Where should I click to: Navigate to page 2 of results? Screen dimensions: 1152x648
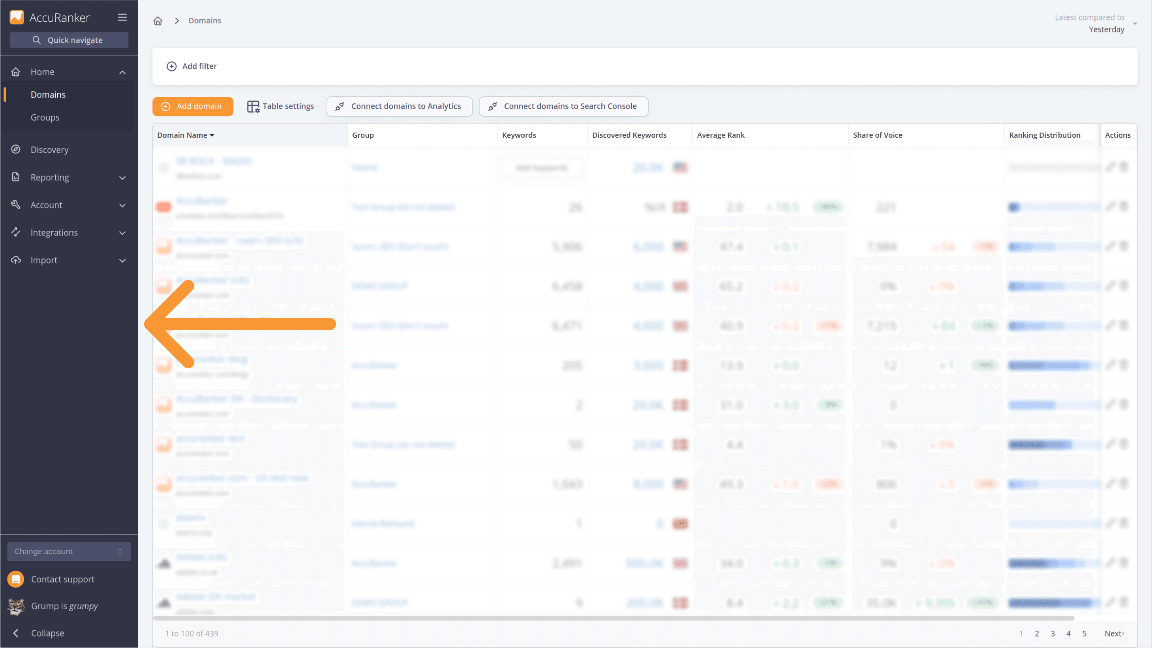tap(1037, 633)
